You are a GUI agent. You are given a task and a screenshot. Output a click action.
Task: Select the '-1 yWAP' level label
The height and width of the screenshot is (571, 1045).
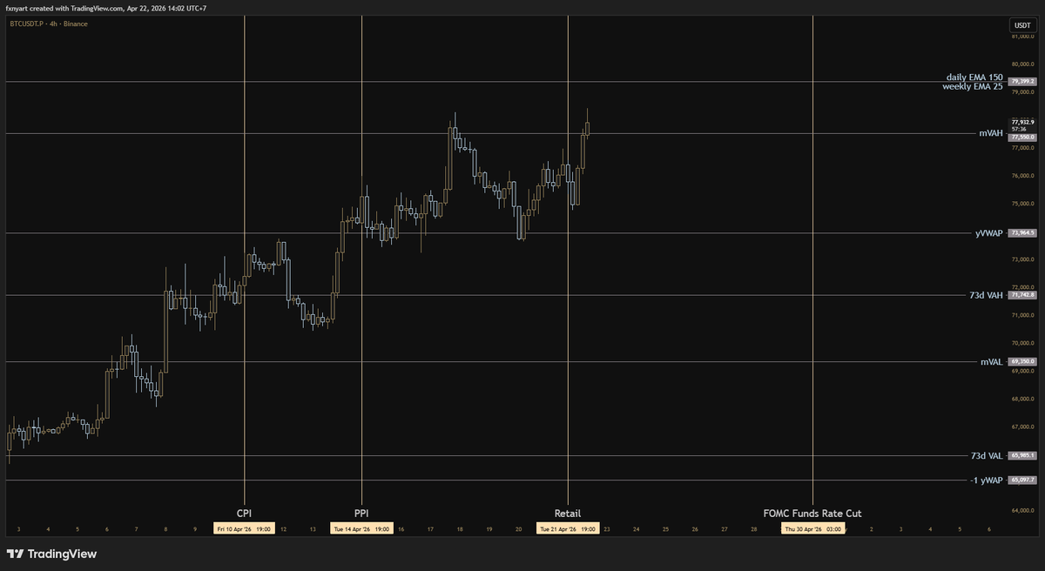(987, 480)
